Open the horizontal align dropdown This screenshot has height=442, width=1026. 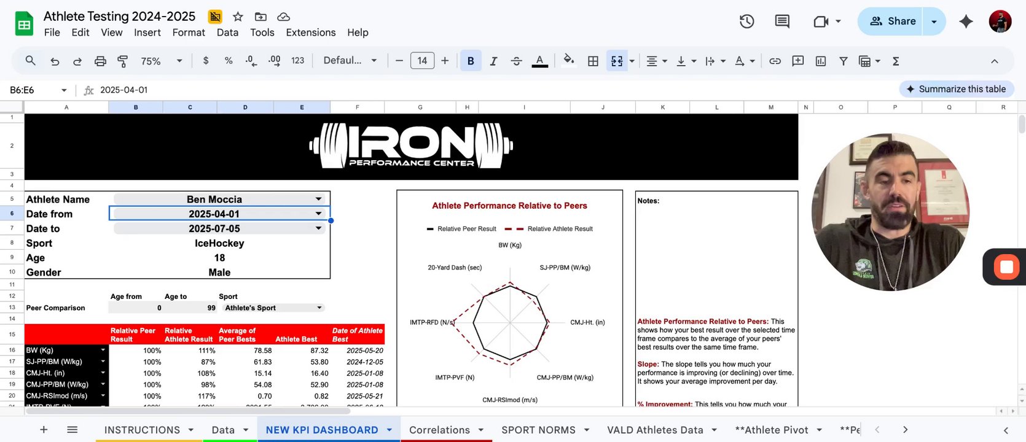[656, 61]
